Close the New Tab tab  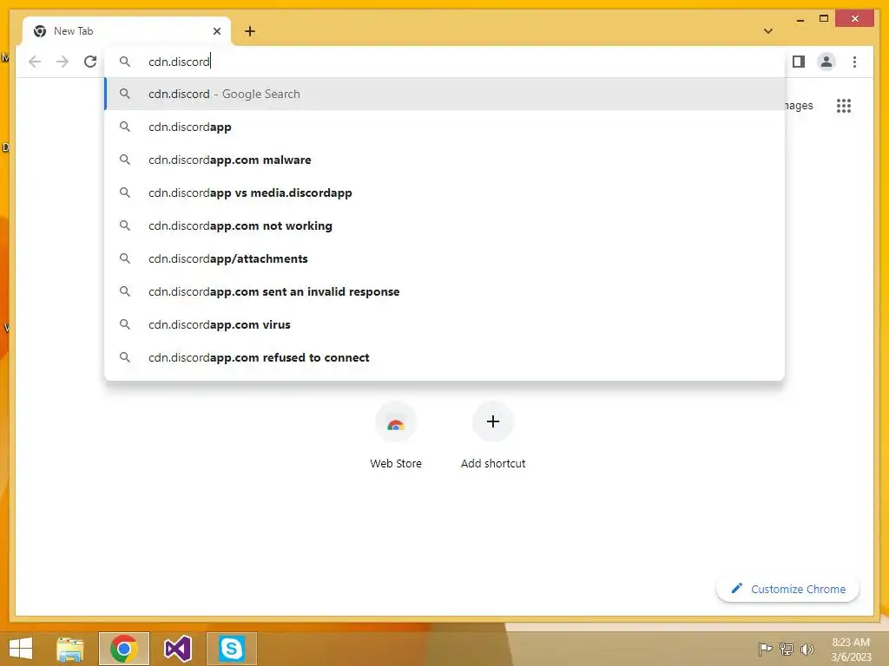pos(216,31)
